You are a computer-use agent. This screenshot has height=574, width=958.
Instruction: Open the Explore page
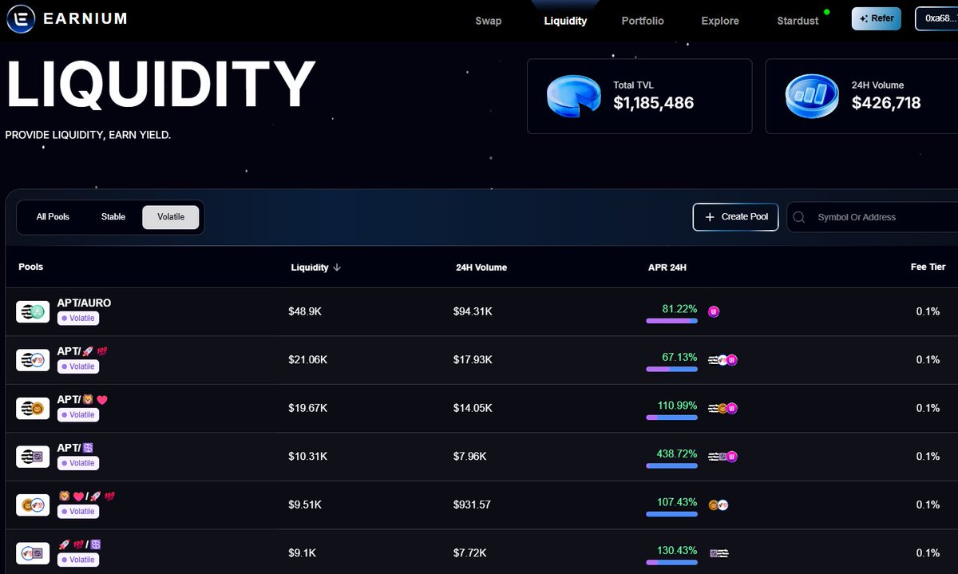coord(720,21)
